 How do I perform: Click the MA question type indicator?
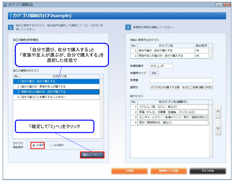154,73
